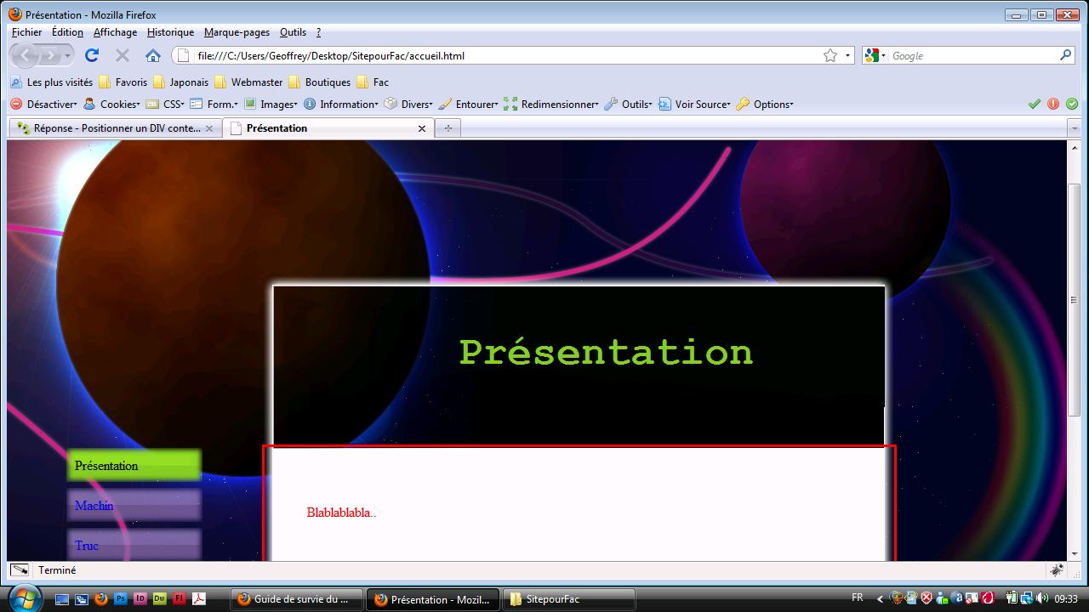
Task: Click the back navigation arrow
Action: (25, 55)
